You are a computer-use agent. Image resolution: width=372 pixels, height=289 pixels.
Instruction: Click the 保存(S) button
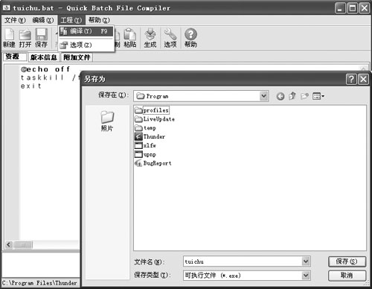(347, 261)
